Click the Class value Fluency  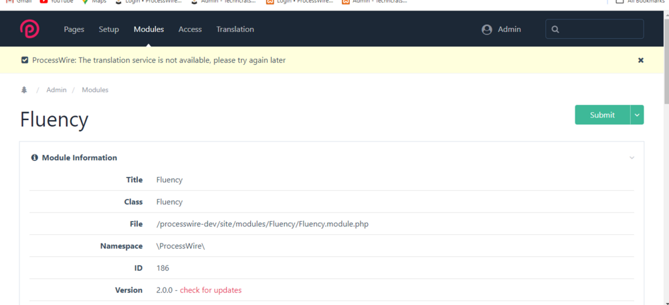pyautogui.click(x=169, y=202)
